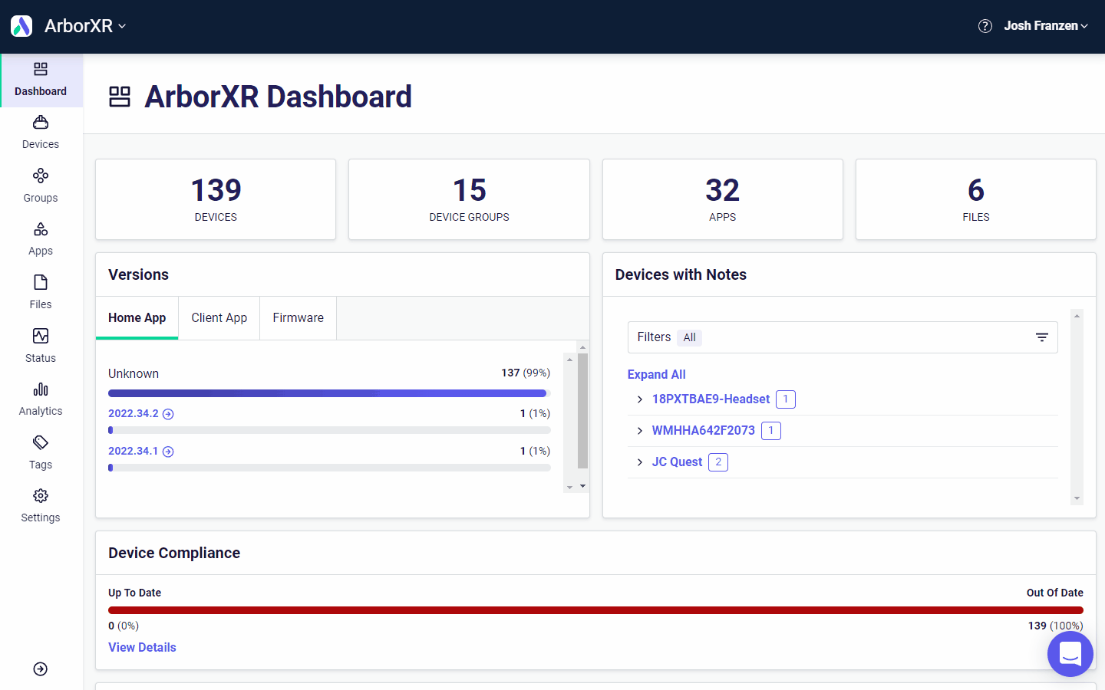This screenshot has width=1105, height=690.
Task: Expand the JC Quest row chevron
Action: 640,462
